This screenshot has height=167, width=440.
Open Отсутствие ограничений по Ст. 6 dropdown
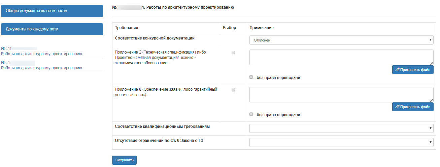[x=341, y=143]
